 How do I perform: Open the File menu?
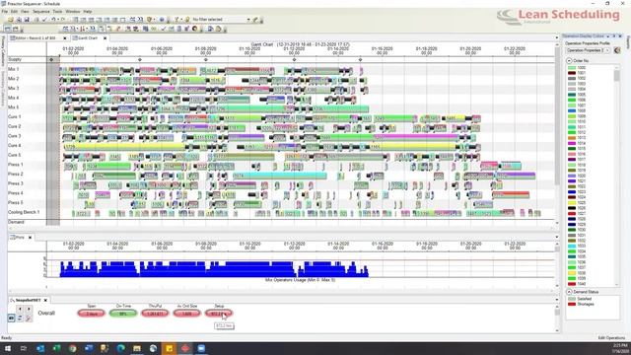click(4, 12)
